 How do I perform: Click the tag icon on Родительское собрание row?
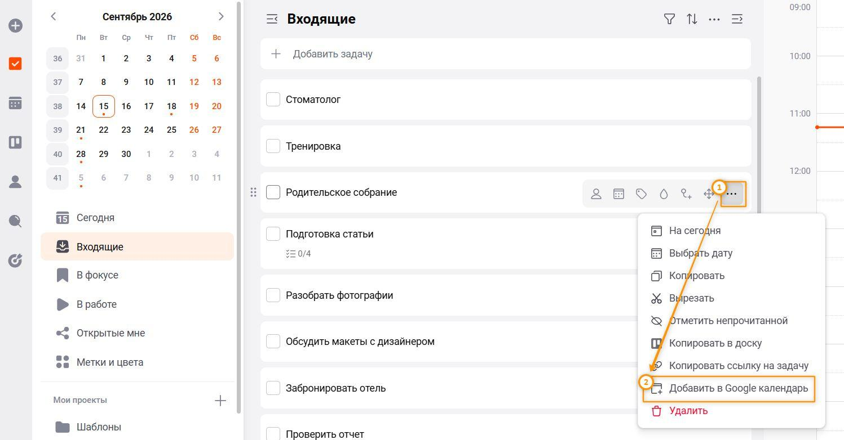(x=641, y=194)
